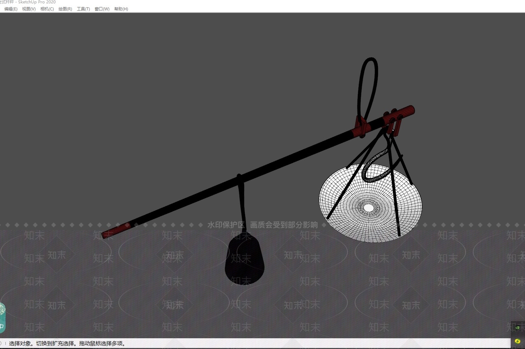Click the yellow plus tray icon
This screenshot has width=525, height=349.
[x=517, y=341]
